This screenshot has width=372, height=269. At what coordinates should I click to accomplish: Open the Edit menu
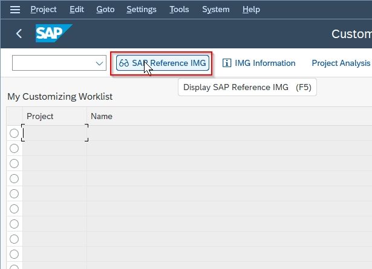point(77,10)
